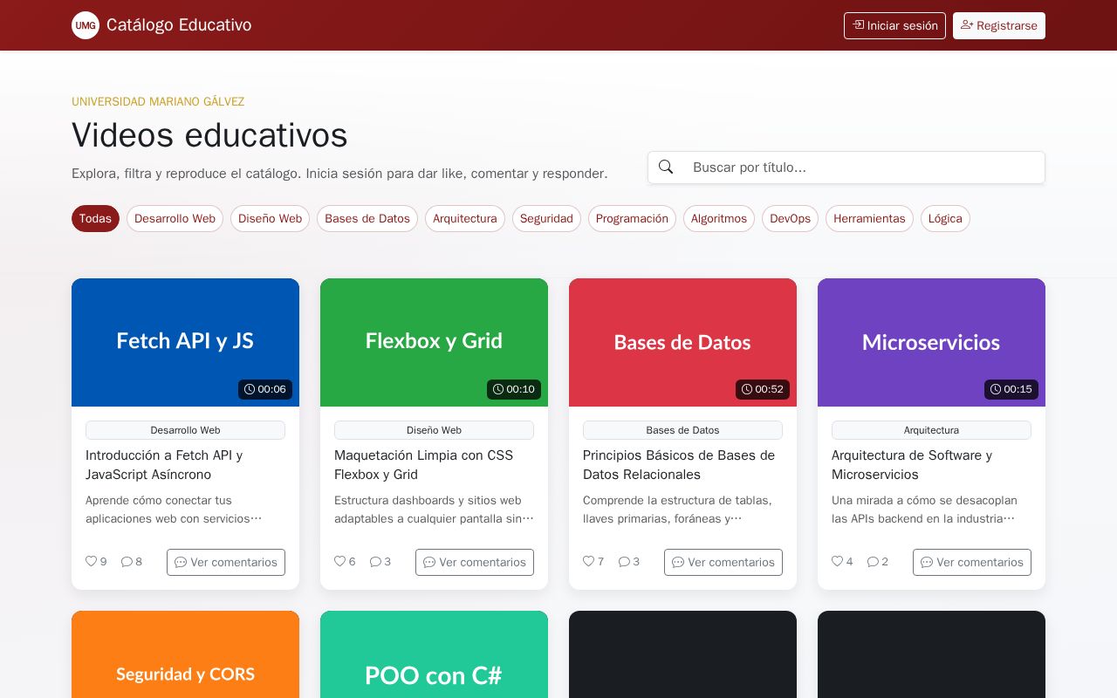
Task: Filter by Seguridad category
Action: pyautogui.click(x=546, y=218)
